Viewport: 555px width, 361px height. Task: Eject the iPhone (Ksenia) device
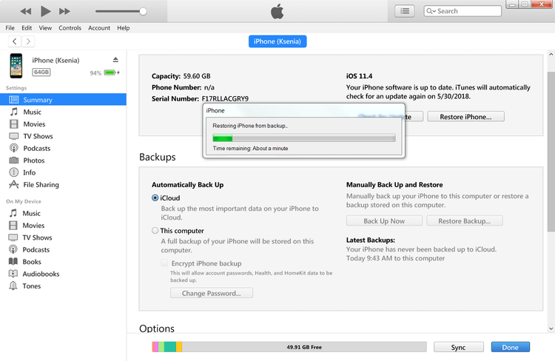[x=115, y=59]
